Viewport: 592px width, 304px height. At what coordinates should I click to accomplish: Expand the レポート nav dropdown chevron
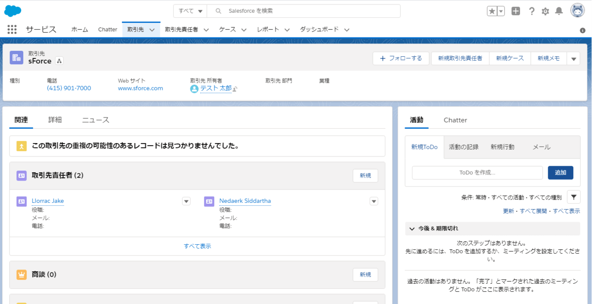point(287,30)
